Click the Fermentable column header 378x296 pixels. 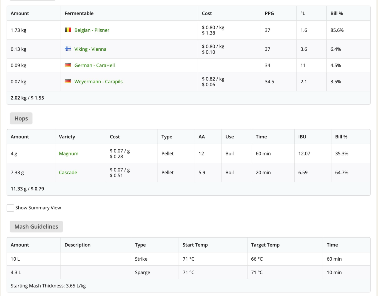[x=79, y=13]
